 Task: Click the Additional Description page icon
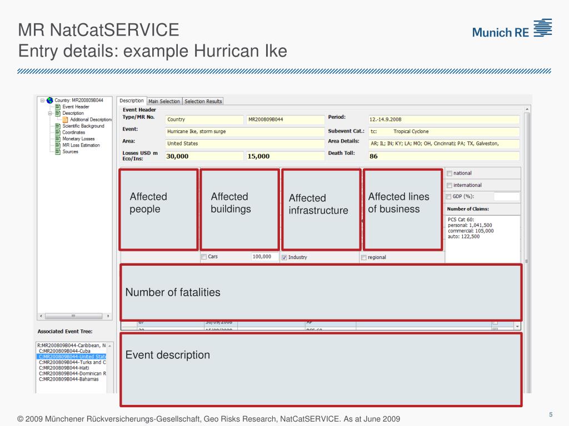pos(66,120)
